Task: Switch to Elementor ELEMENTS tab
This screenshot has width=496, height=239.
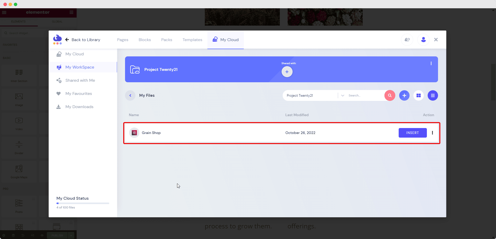Action: (x=18, y=22)
